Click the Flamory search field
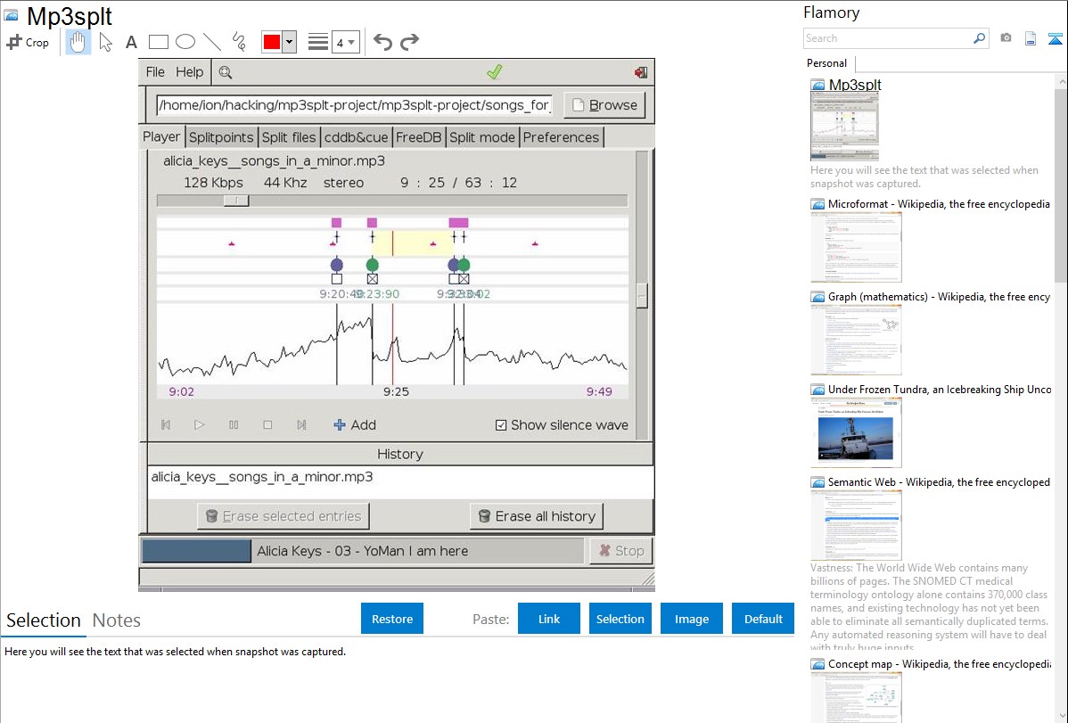 tap(887, 38)
